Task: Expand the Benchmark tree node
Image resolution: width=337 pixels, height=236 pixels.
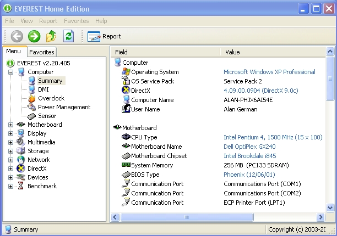Action: (10, 186)
